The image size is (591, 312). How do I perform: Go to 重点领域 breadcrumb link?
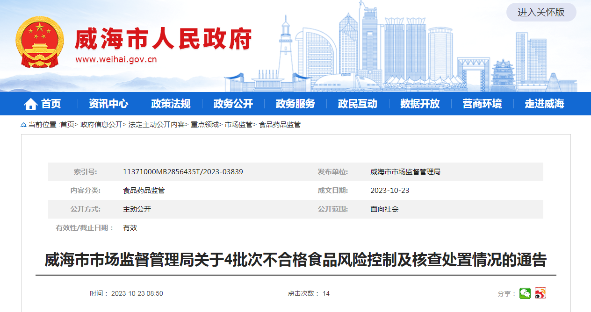pos(204,125)
